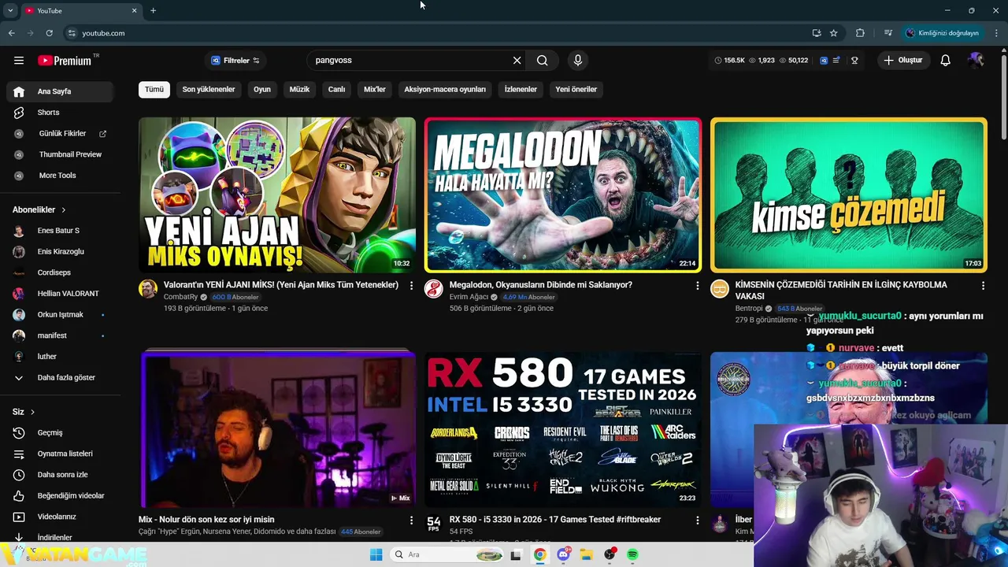Image resolution: width=1008 pixels, height=567 pixels.
Task: Open the notifications bell
Action: 945,61
